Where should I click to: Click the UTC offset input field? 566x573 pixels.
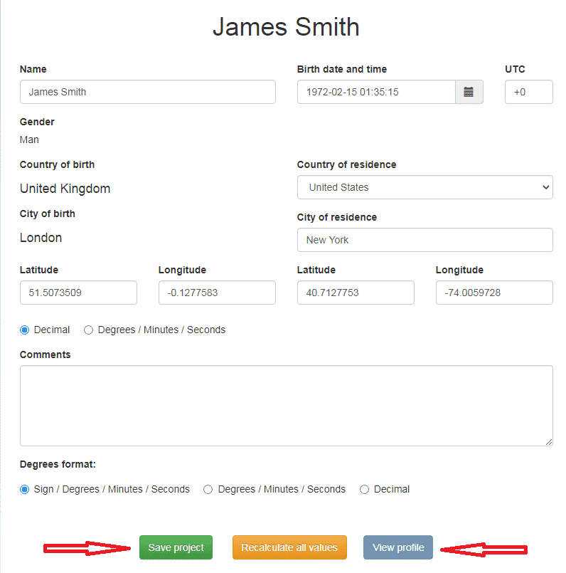[528, 92]
